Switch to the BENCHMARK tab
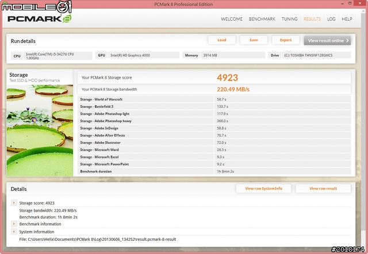This screenshot has width=368, height=254. tap(262, 19)
